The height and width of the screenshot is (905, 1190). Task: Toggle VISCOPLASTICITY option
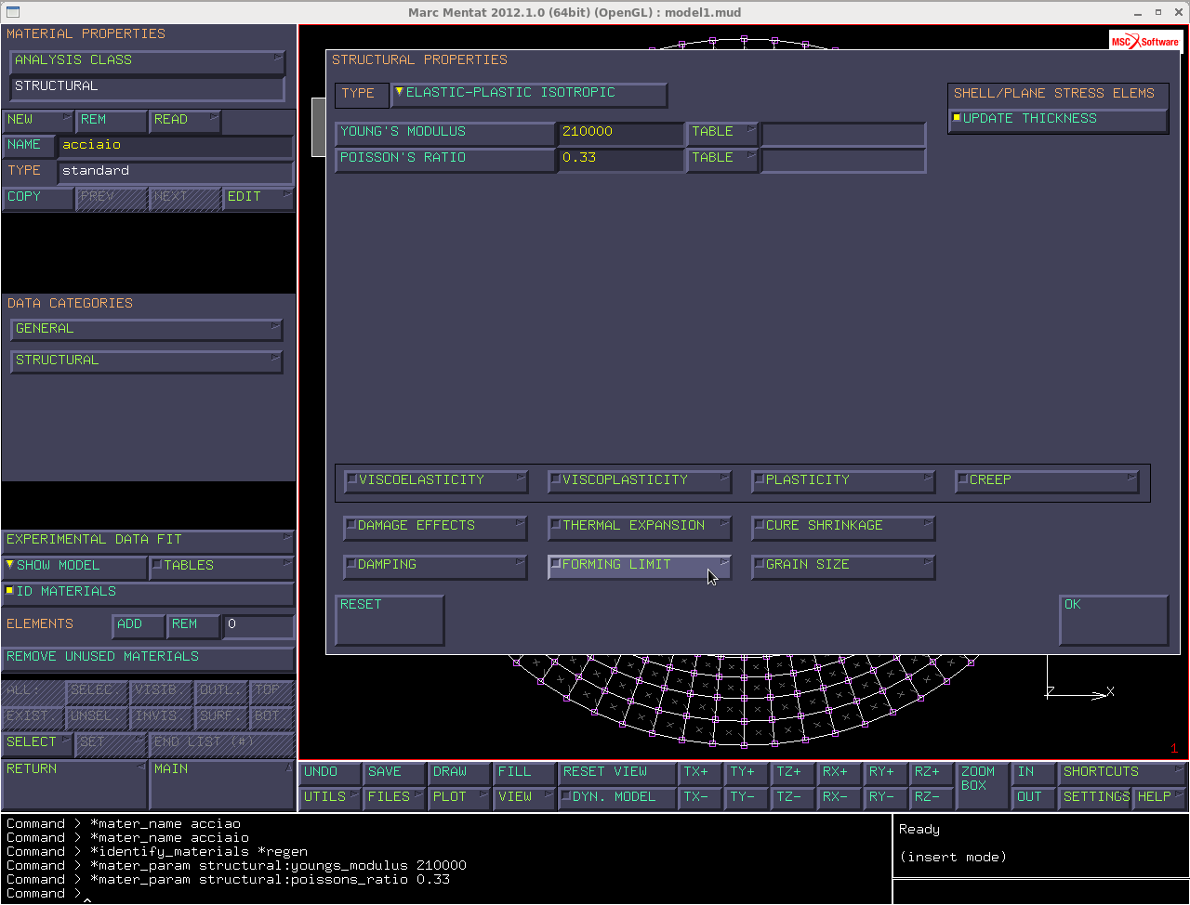coord(640,481)
